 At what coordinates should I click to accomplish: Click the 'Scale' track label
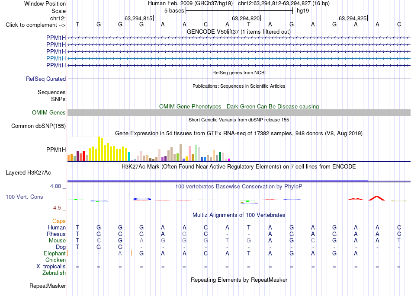[58, 11]
